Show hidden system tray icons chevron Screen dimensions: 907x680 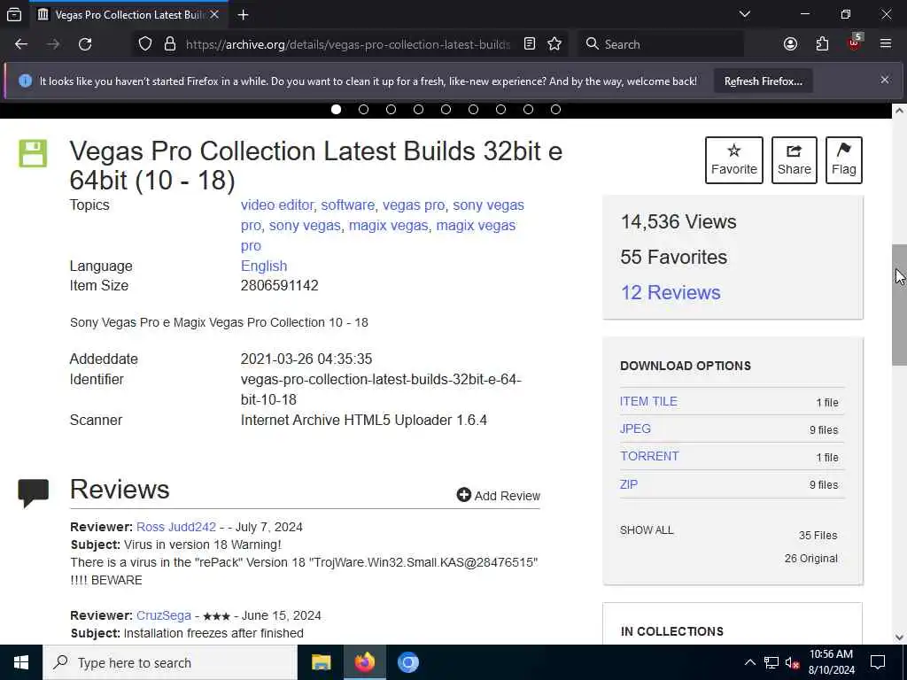749,662
